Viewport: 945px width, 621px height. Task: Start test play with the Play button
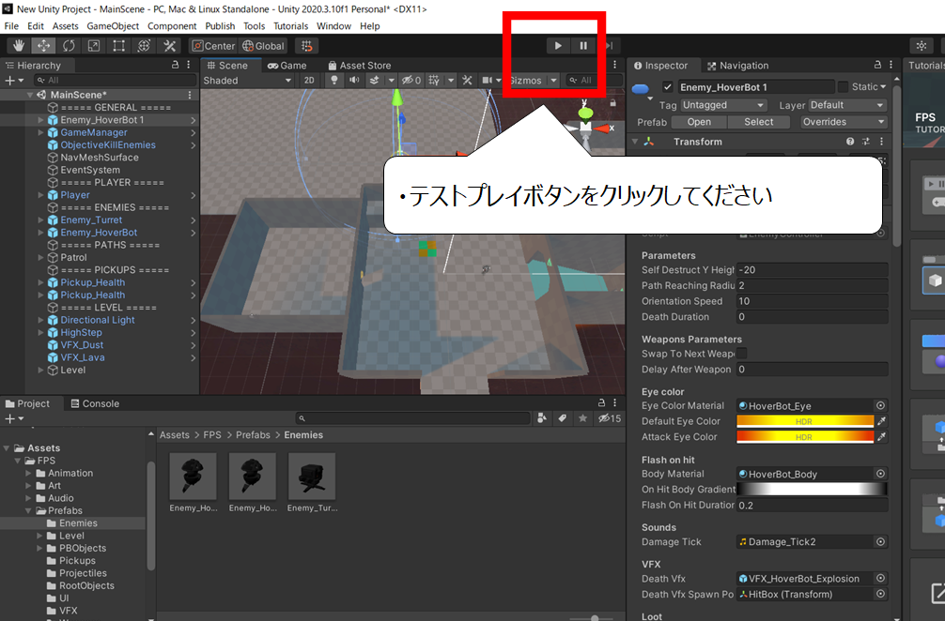[558, 46]
